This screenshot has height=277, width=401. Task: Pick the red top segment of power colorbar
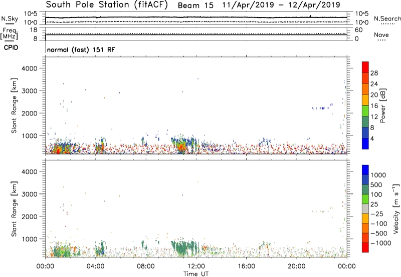click(365, 67)
